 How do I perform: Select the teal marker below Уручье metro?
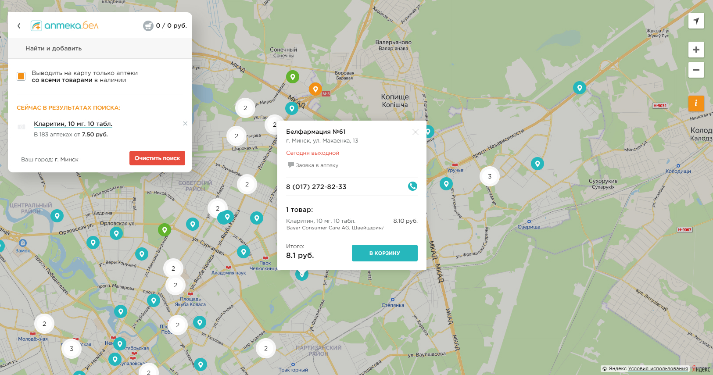(446, 184)
